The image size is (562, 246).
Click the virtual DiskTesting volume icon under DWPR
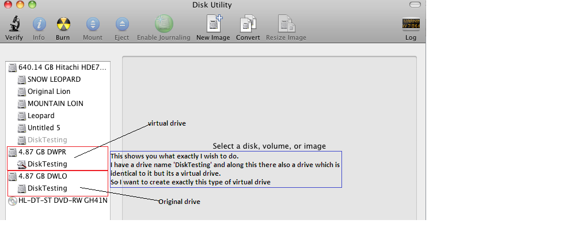(22, 164)
